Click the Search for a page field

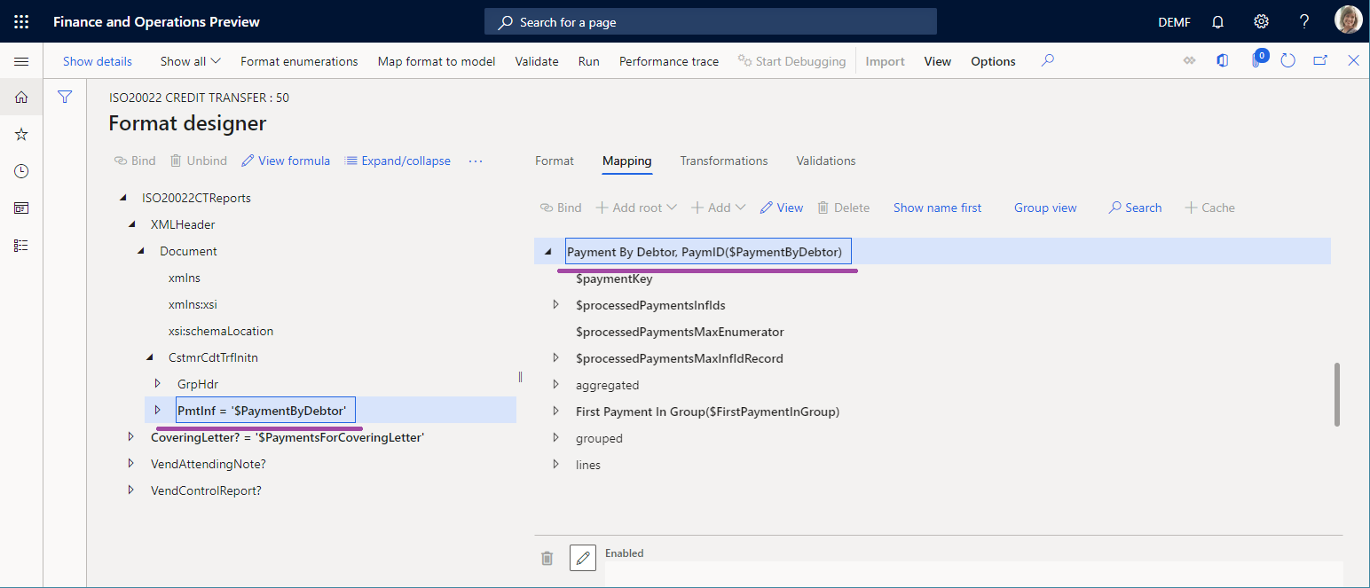pyautogui.click(x=710, y=20)
